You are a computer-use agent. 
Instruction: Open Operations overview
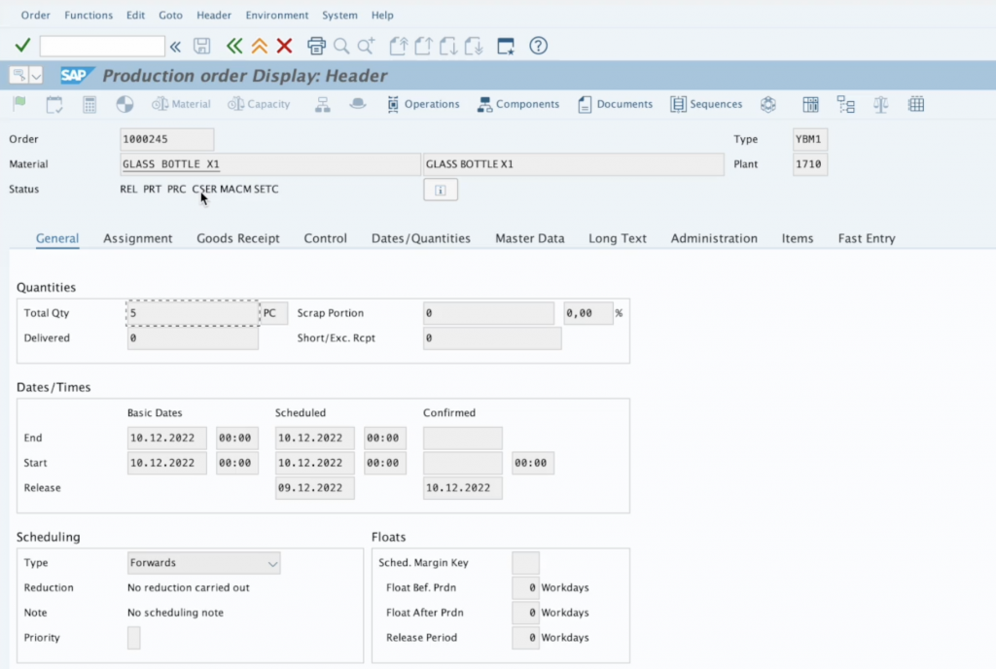[x=422, y=104]
